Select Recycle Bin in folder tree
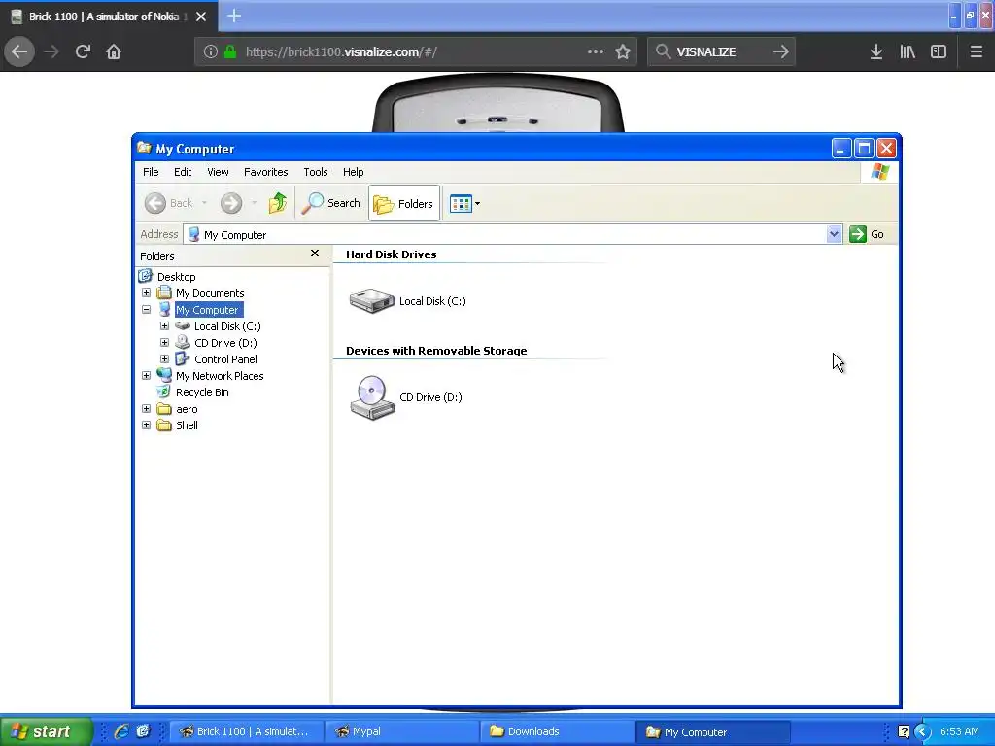The width and height of the screenshot is (995, 746). coord(202,392)
